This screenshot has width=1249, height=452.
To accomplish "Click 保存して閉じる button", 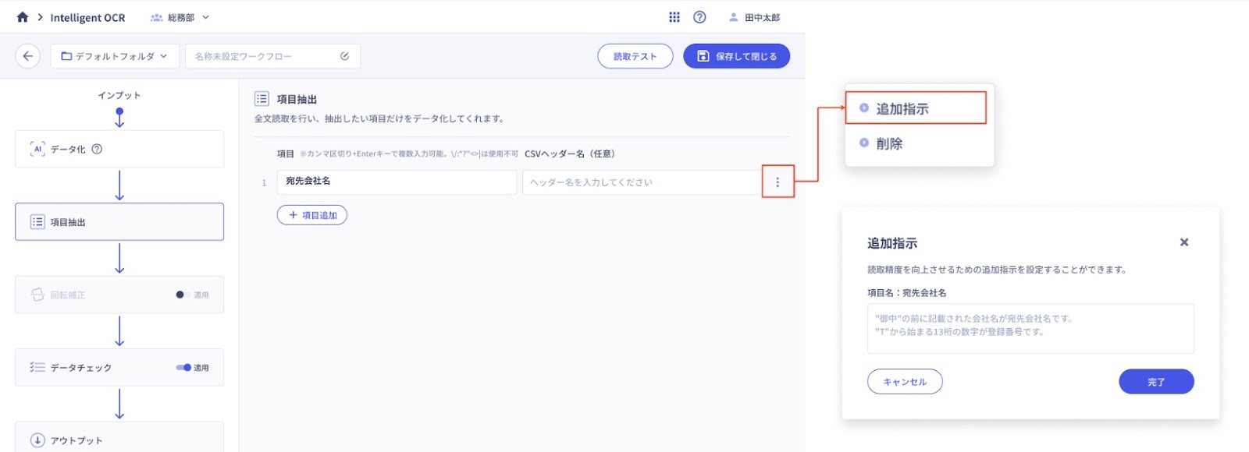I will click(x=736, y=56).
